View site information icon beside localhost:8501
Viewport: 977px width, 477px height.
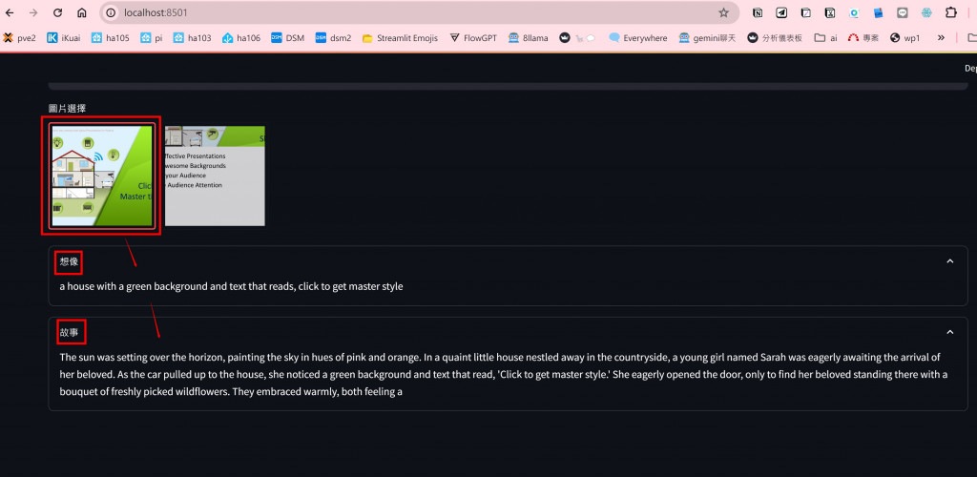click(x=111, y=12)
